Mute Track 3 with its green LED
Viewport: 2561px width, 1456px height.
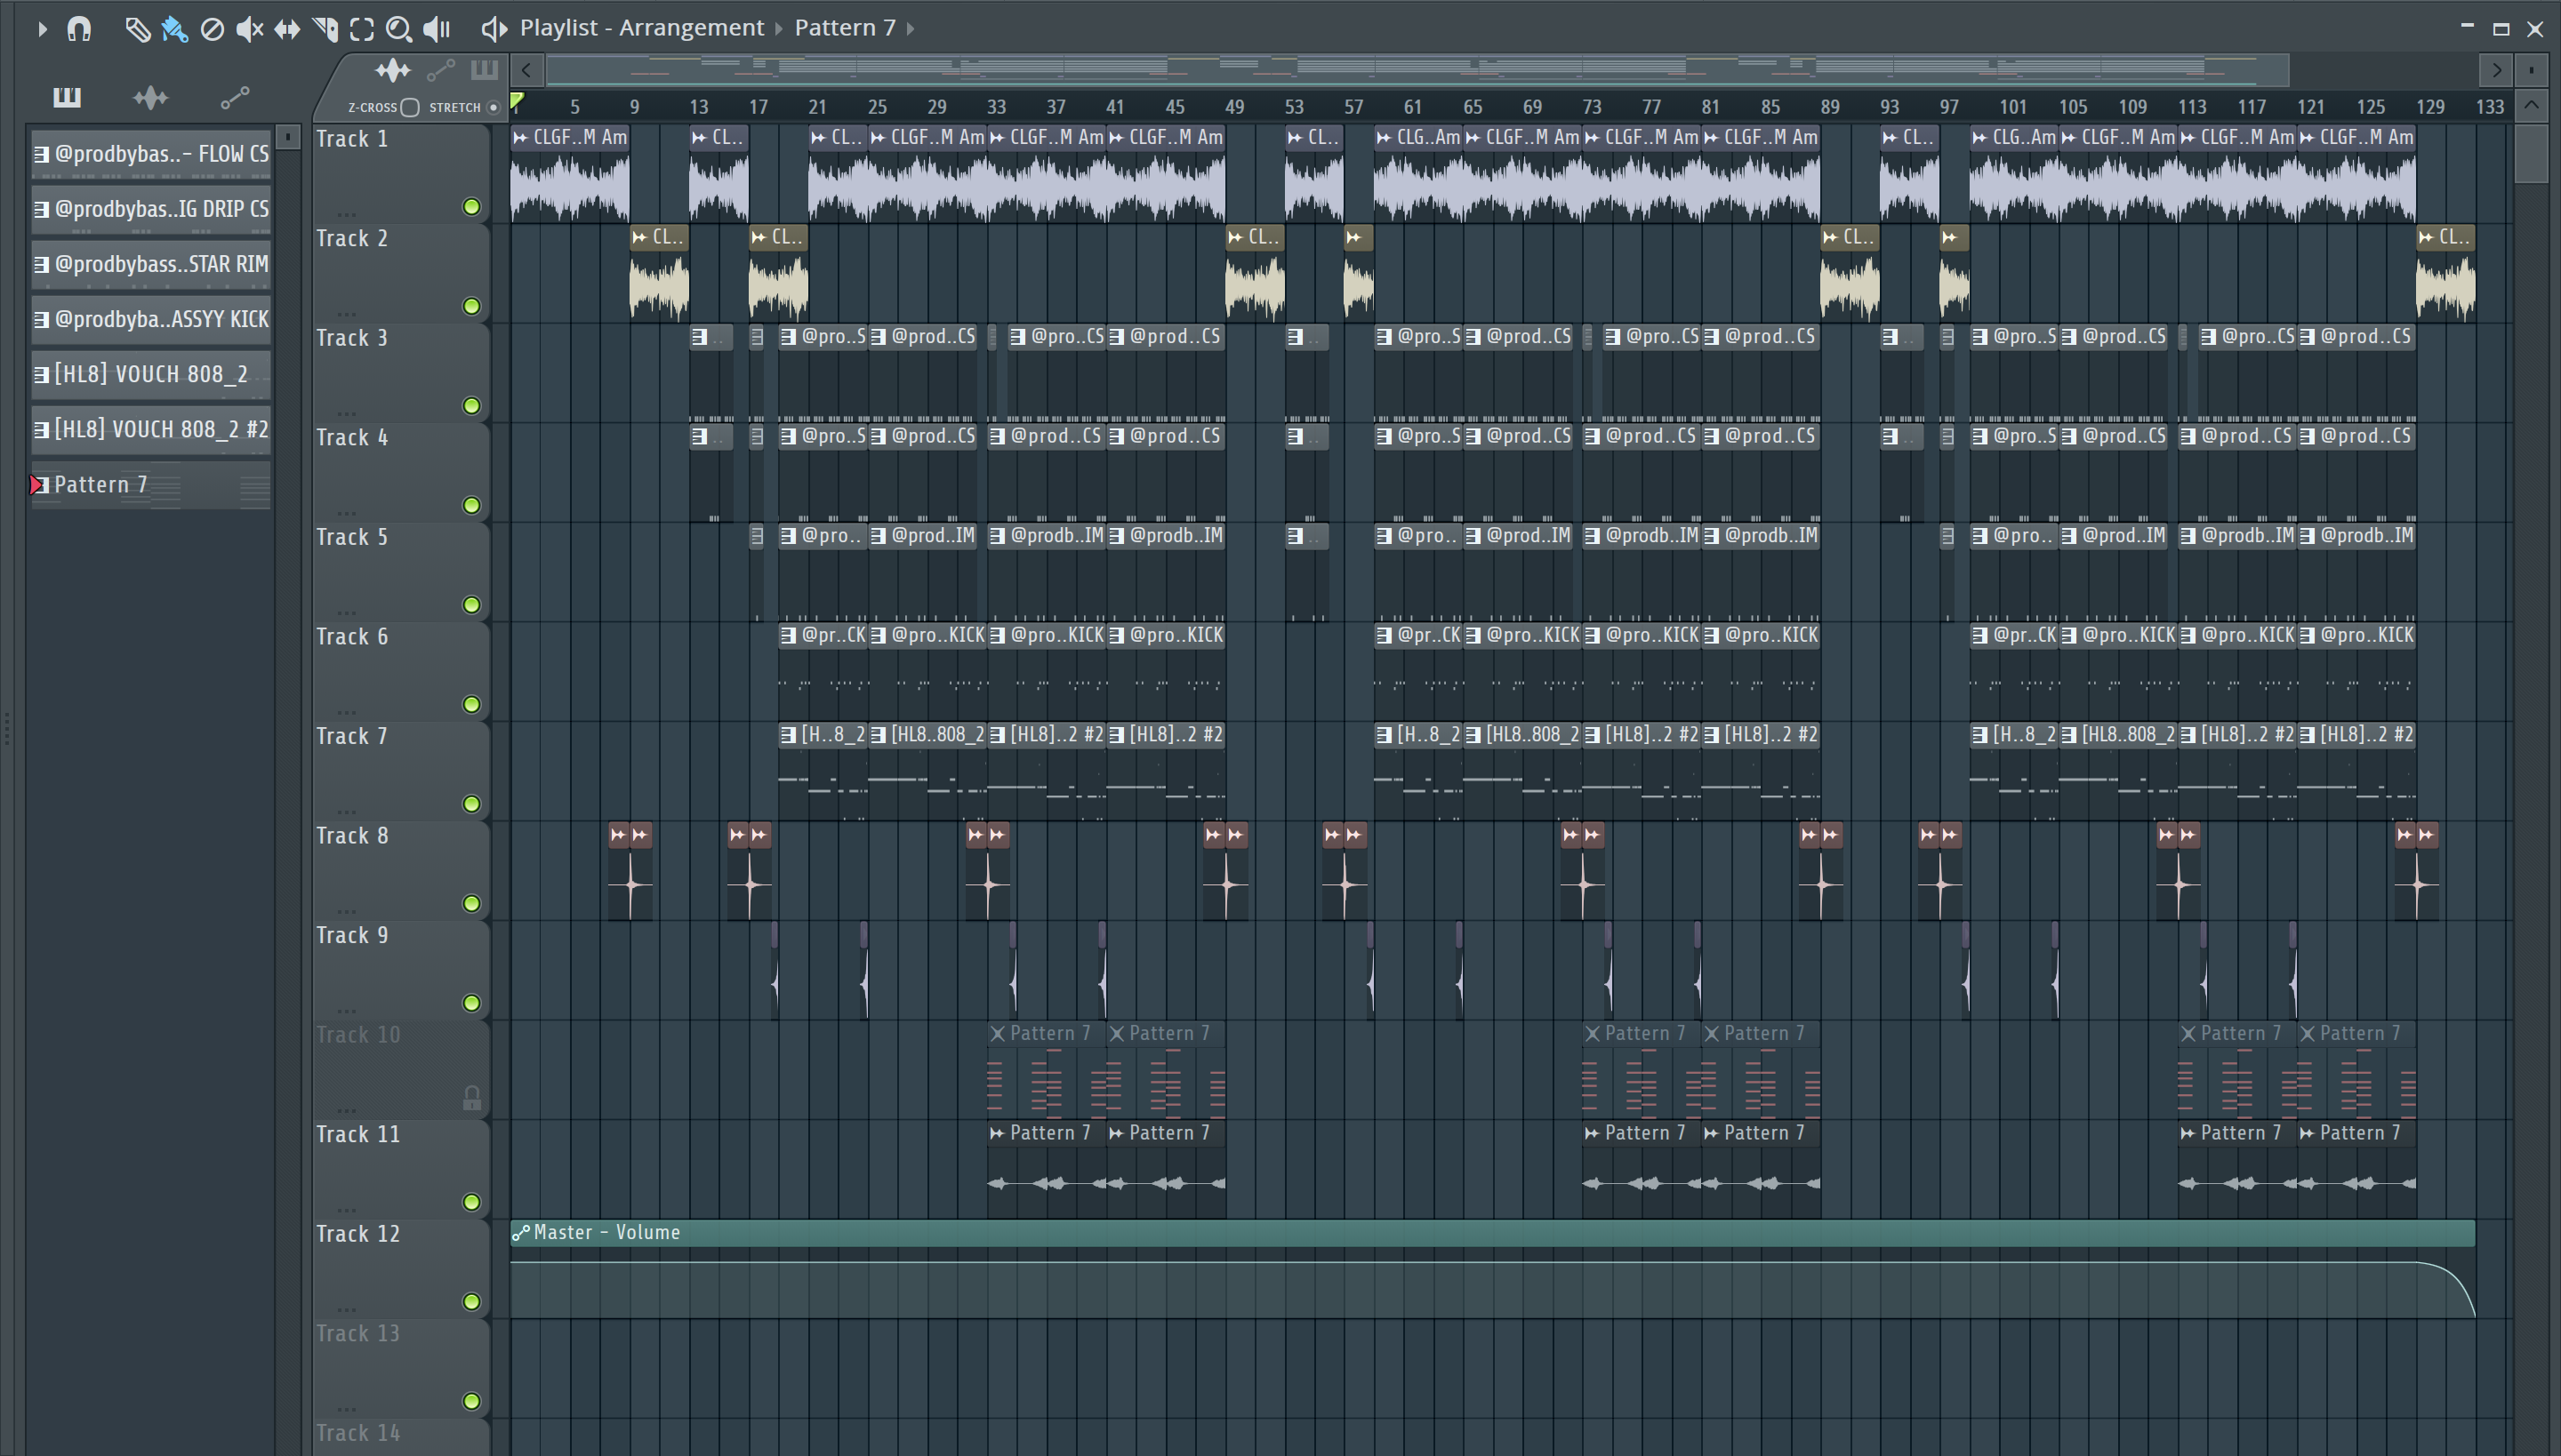471,406
